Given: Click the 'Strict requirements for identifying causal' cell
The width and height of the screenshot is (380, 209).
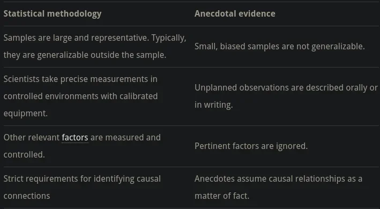Looking at the screenshot, I should coord(82,187).
